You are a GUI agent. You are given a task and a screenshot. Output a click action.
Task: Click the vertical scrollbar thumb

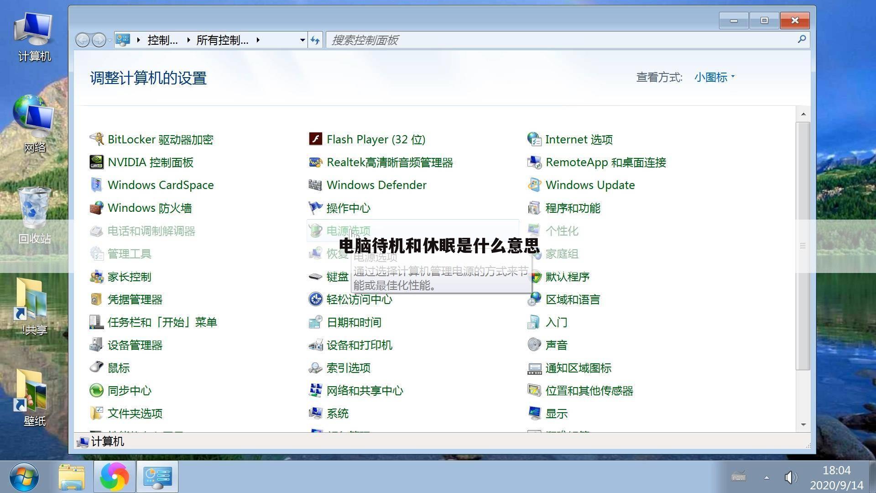[x=803, y=246]
